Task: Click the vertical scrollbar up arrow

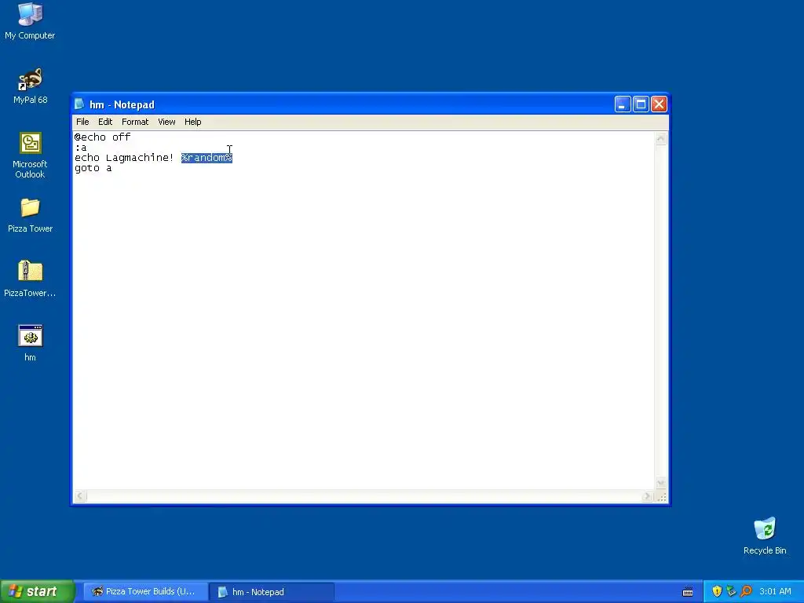Action: [661, 138]
